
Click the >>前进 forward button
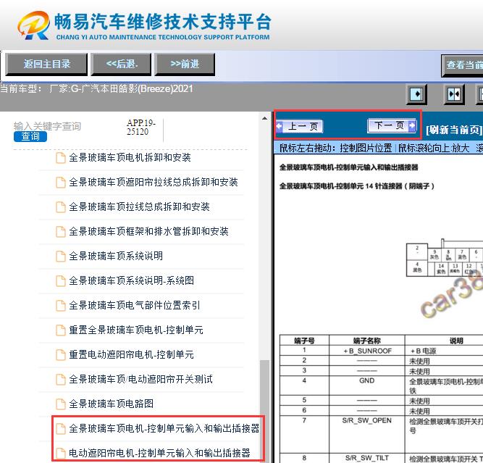click(185, 64)
